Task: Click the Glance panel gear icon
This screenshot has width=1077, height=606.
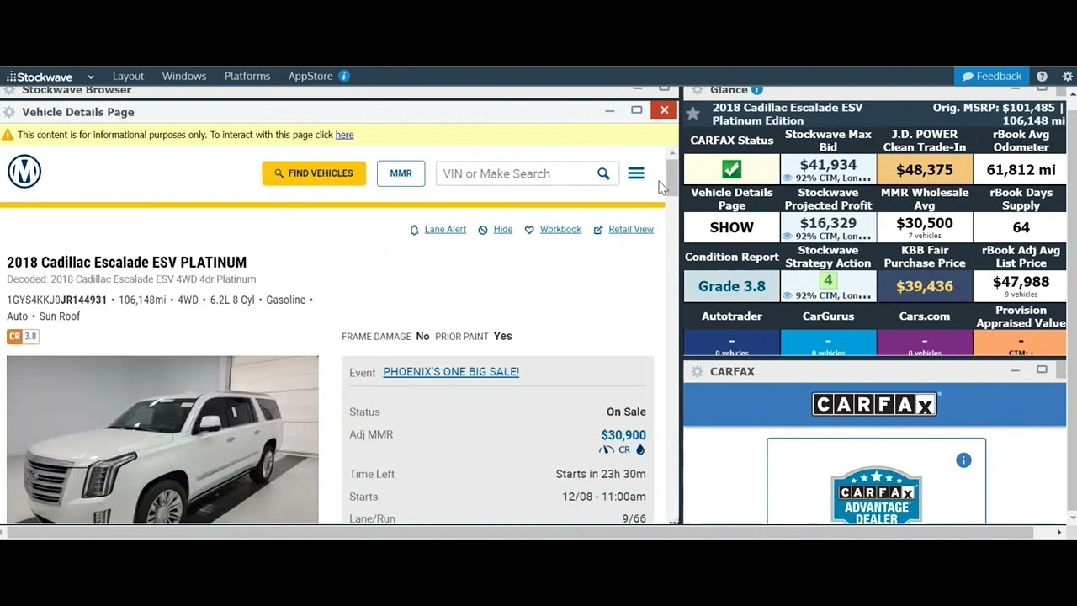Action: 697,90
